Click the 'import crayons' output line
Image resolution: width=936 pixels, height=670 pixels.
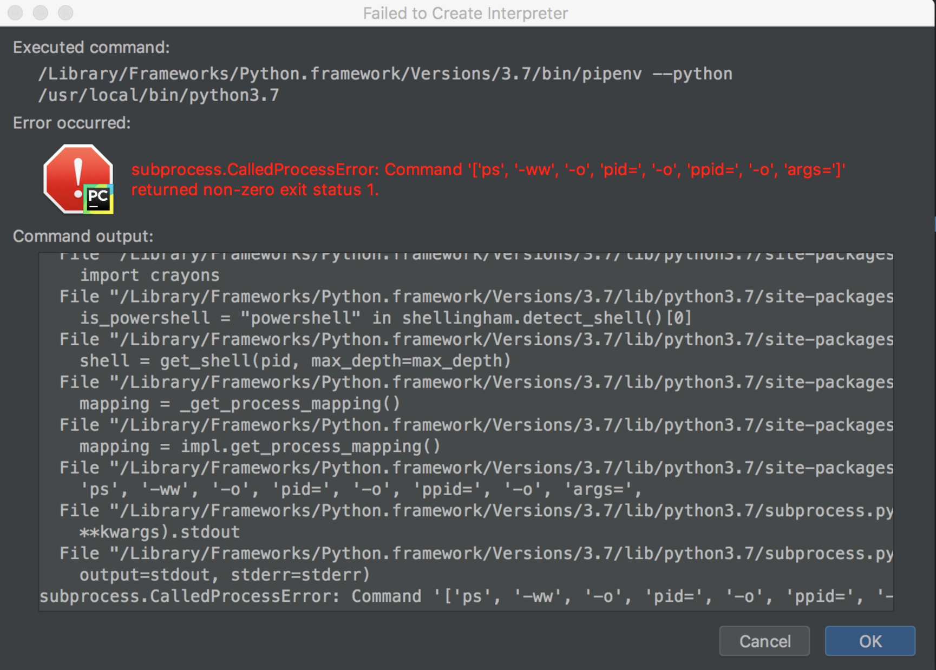pos(150,275)
